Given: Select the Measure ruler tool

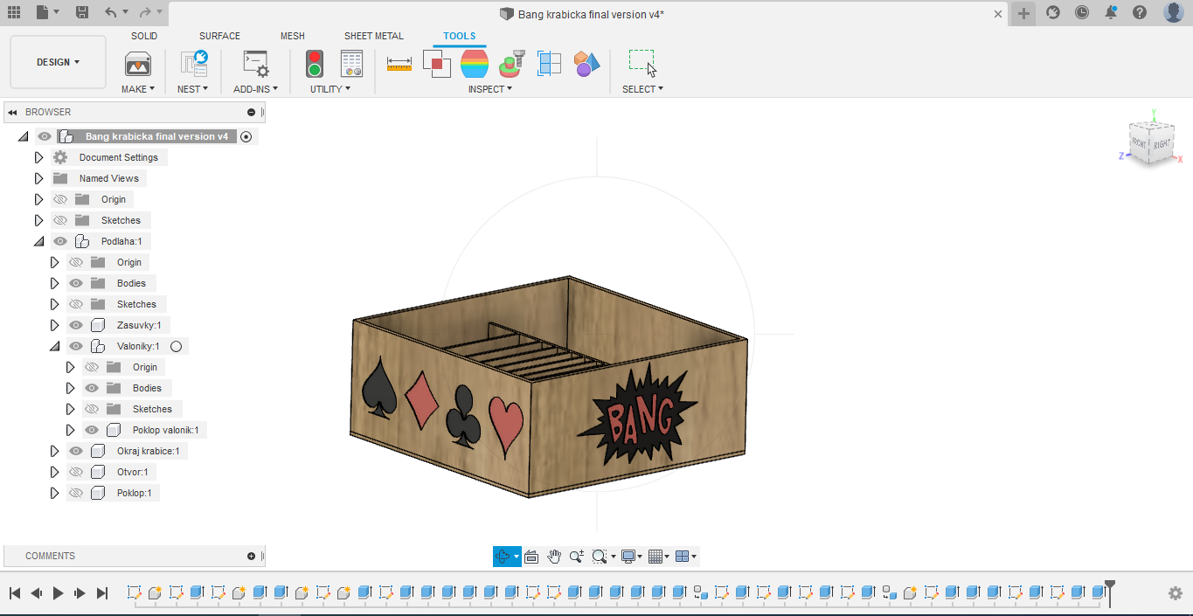Looking at the screenshot, I should pyautogui.click(x=399, y=65).
